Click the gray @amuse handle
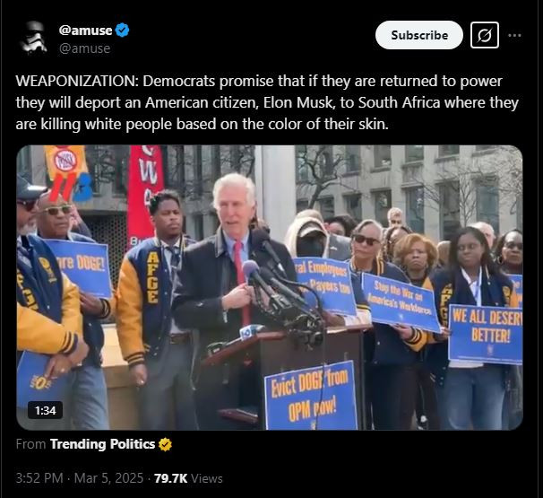The width and height of the screenshot is (543, 498). click(84, 48)
